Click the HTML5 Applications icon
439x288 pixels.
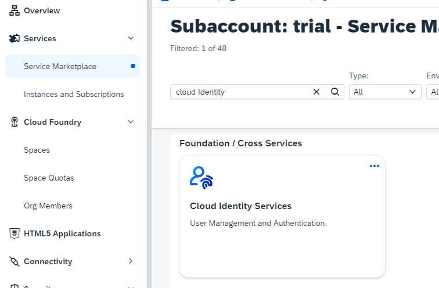point(15,233)
